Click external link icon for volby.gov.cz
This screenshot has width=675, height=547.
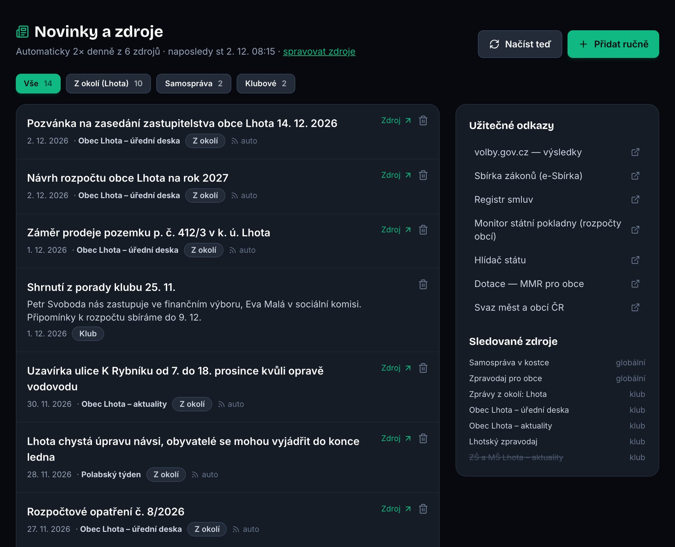click(635, 152)
